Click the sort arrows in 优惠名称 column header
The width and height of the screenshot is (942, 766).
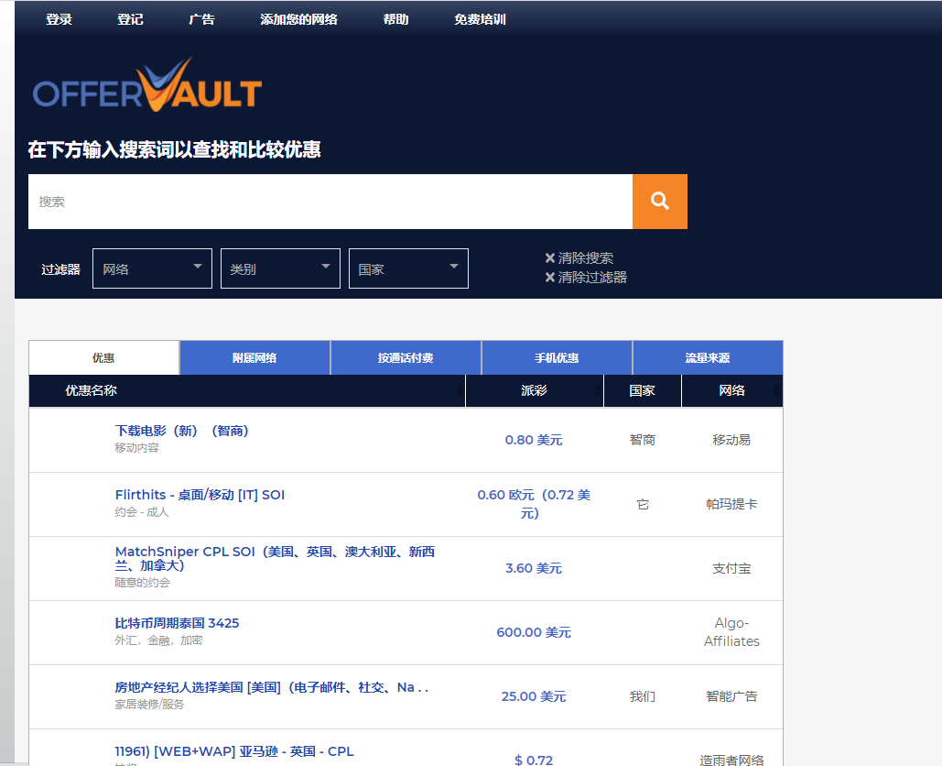(x=460, y=391)
